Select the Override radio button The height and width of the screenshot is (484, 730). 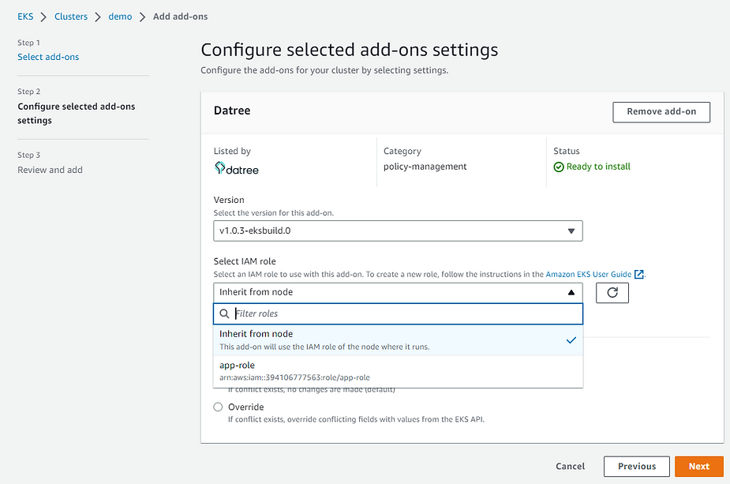coord(218,407)
